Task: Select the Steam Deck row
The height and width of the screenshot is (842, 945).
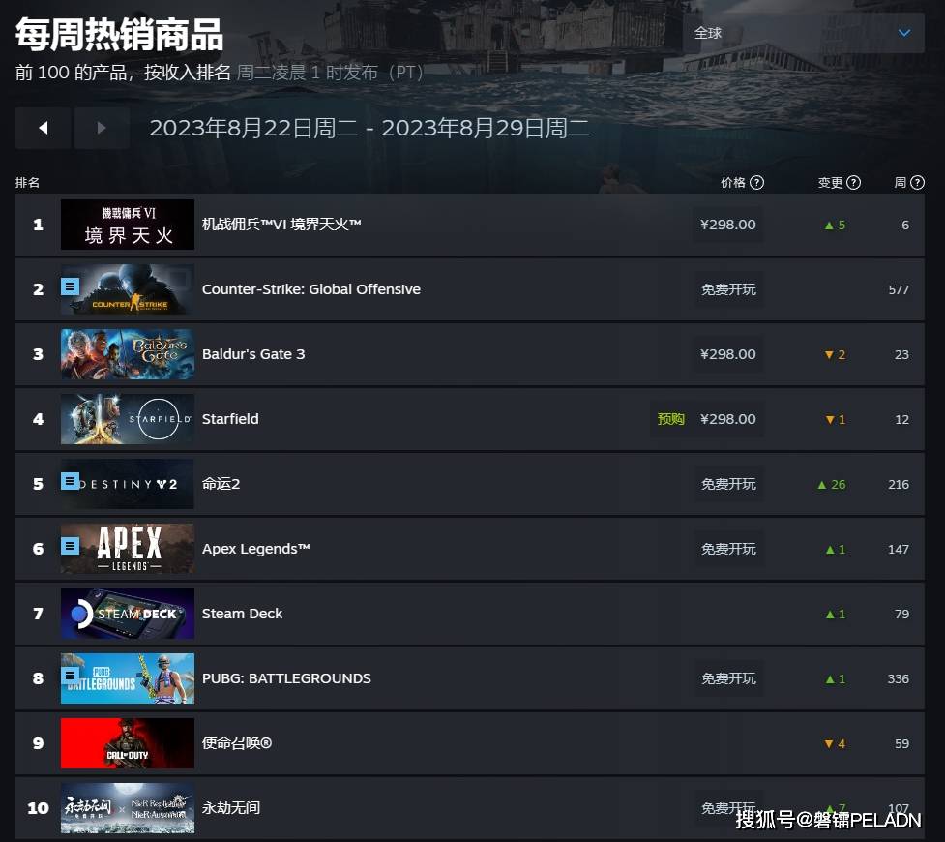Action: [470, 614]
